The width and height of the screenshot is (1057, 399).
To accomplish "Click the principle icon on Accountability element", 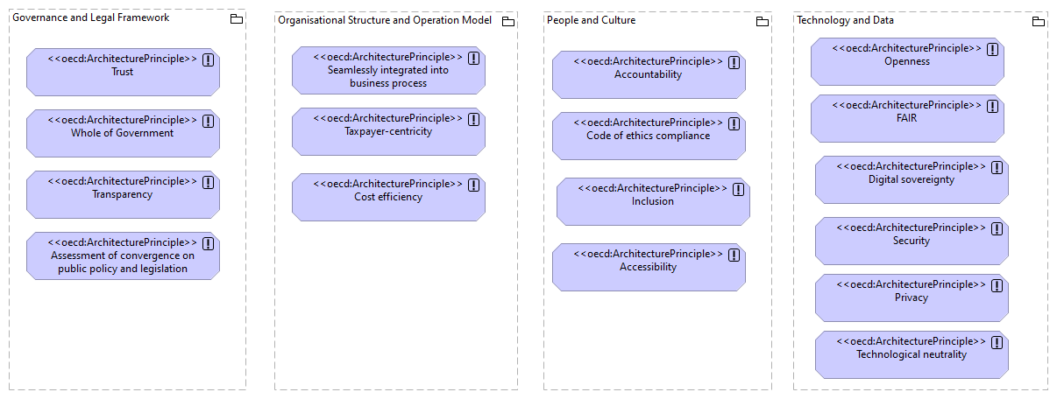I will tap(734, 62).
